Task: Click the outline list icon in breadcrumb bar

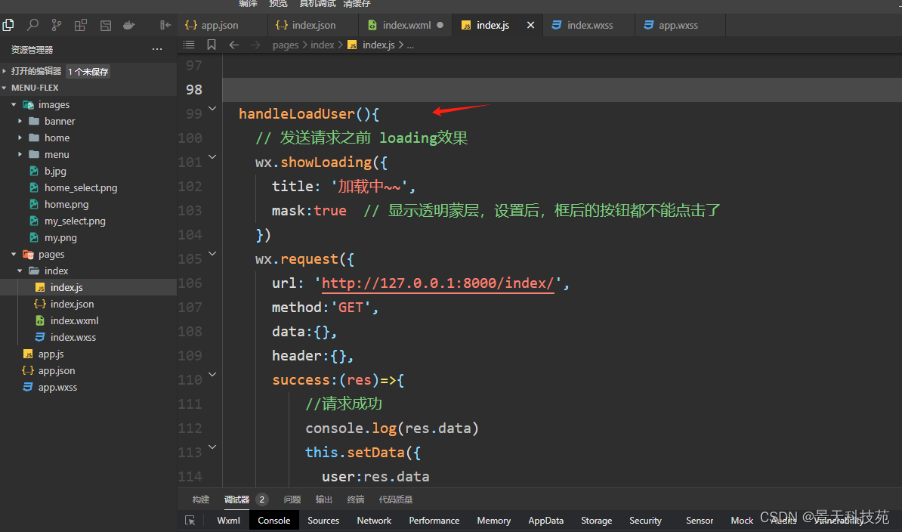Action: (189, 45)
